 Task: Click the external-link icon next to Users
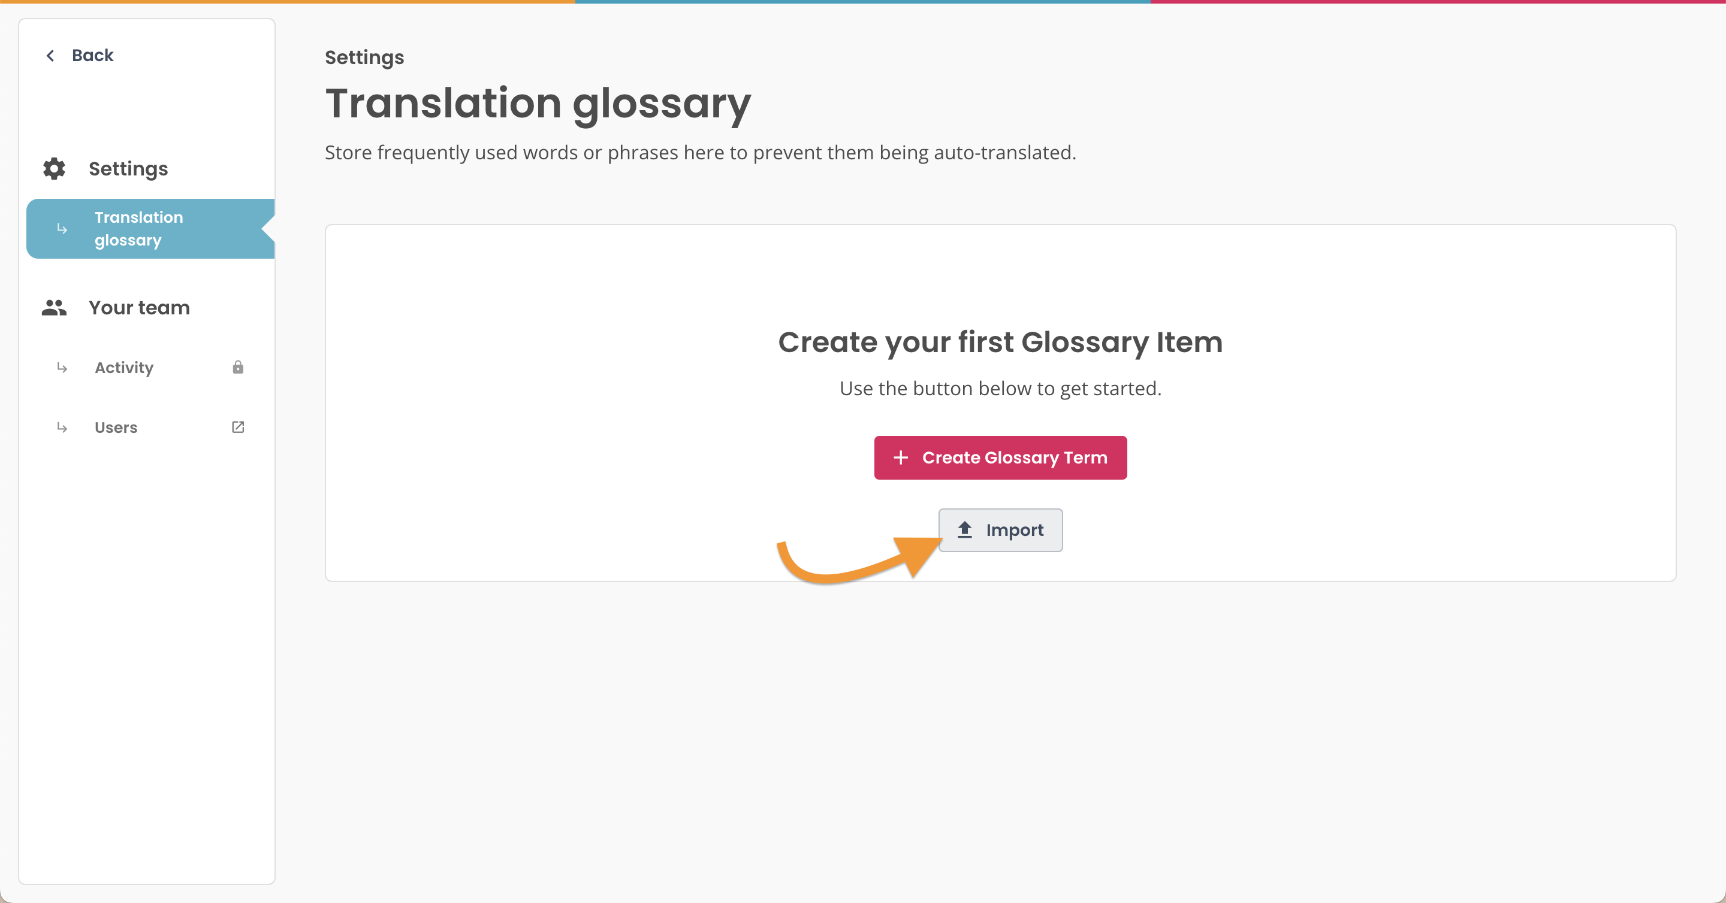[238, 427]
